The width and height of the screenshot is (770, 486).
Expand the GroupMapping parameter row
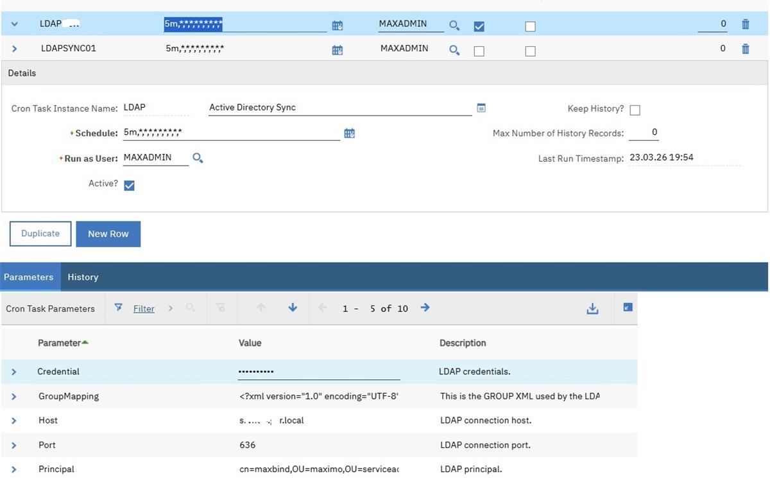click(x=14, y=397)
